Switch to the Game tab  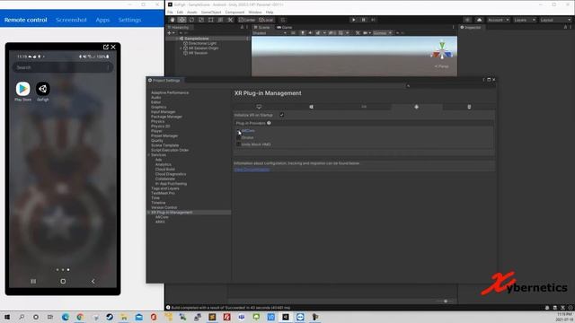pyautogui.click(x=285, y=28)
